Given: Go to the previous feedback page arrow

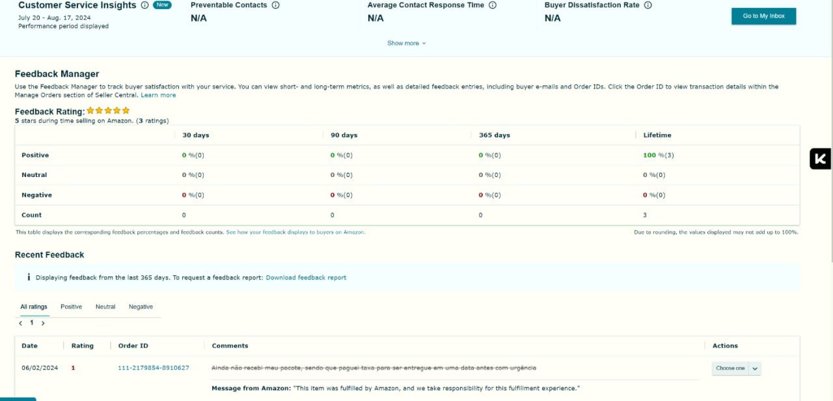Looking at the screenshot, I should [21, 323].
